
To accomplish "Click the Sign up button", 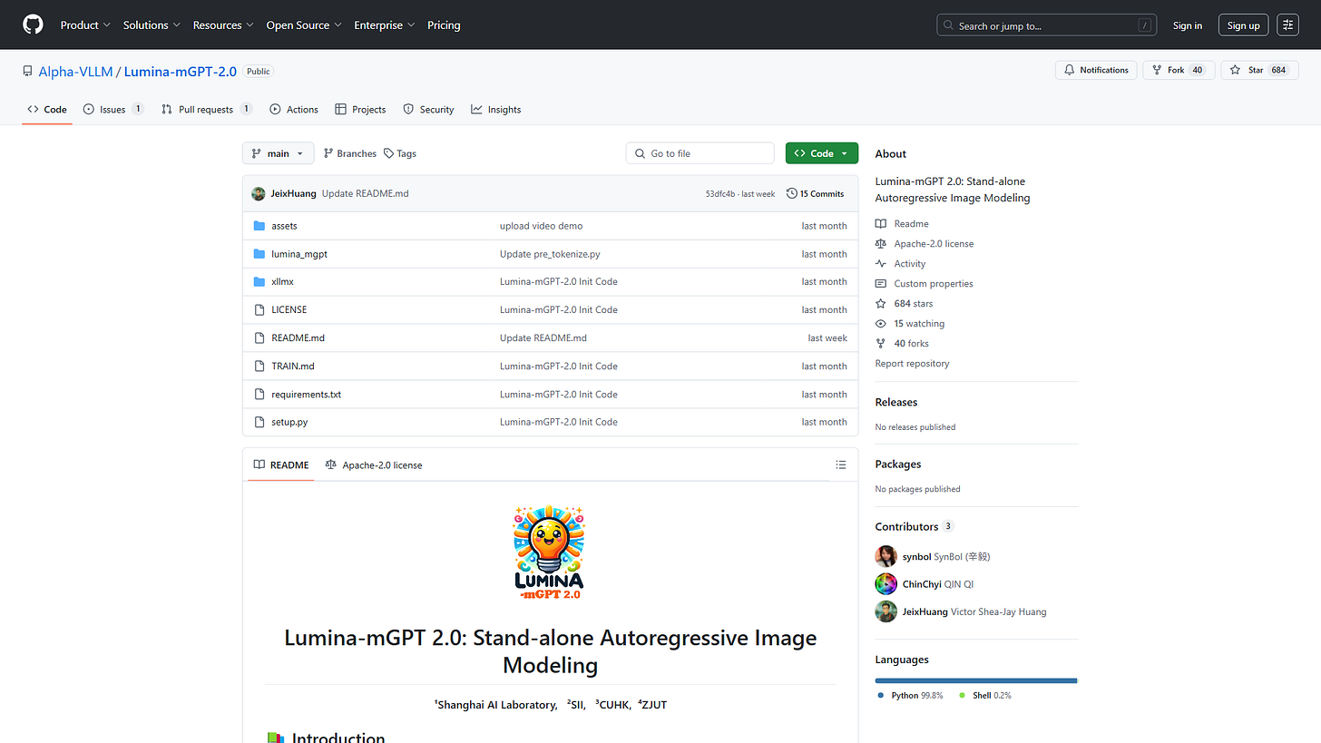I will 1243,25.
